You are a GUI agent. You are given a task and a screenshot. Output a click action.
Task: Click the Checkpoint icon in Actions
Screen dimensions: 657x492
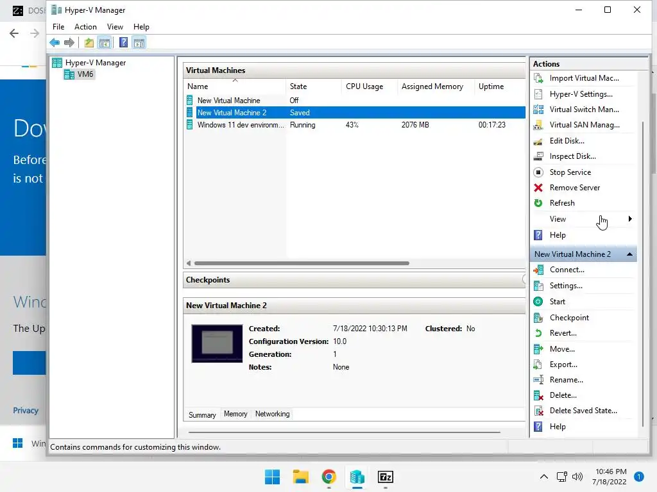(x=538, y=318)
